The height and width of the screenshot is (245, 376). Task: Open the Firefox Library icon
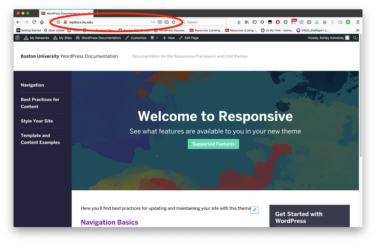[x=247, y=22]
